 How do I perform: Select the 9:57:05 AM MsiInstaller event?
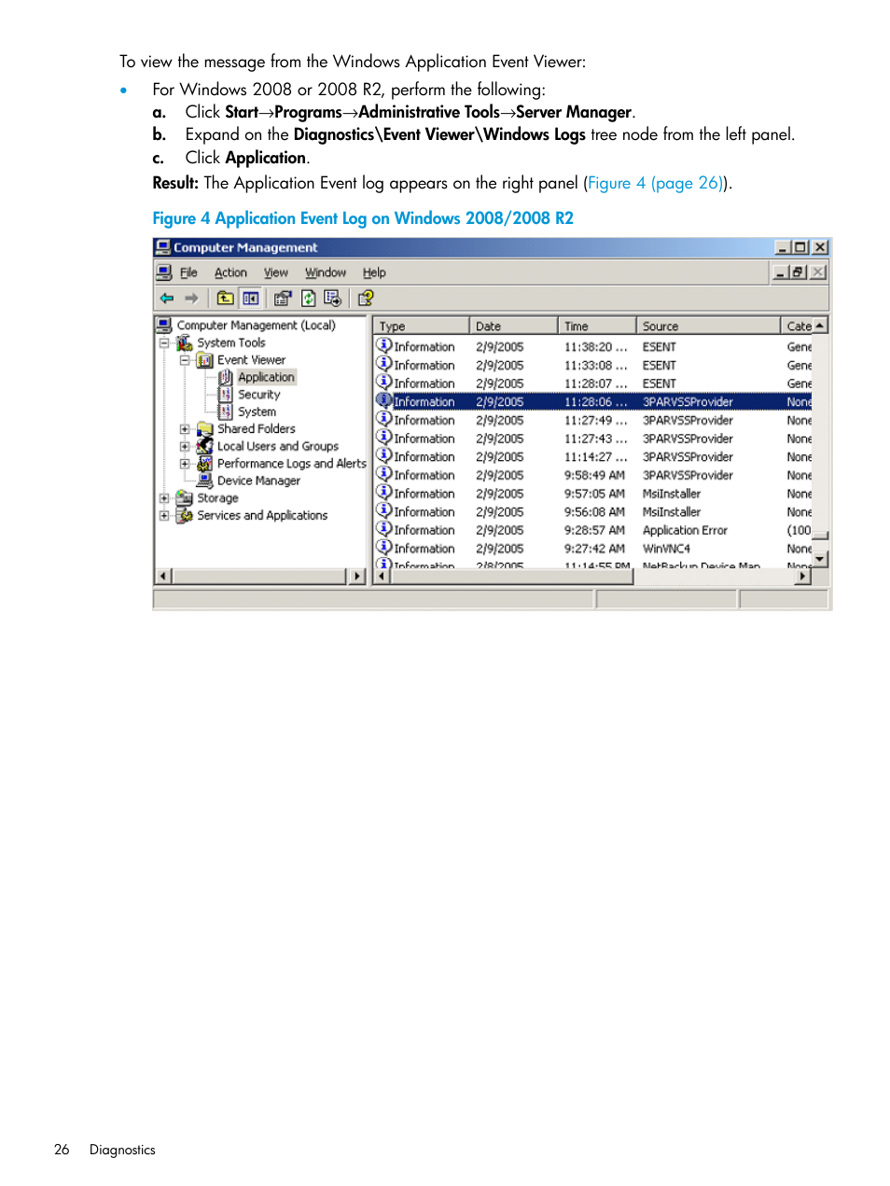[593, 494]
